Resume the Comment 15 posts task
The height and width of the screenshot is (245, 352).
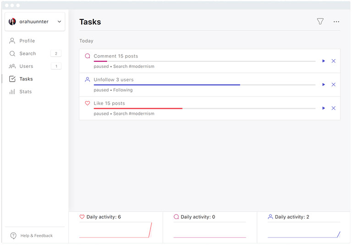[x=323, y=61]
